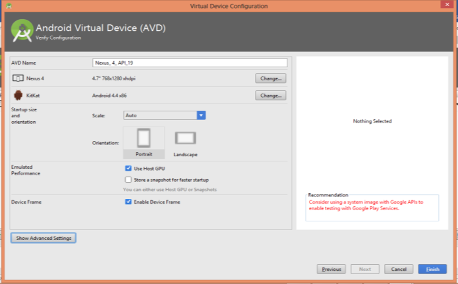Click the Scale combo box showing Auto
The width and height of the screenshot is (458, 284).
tap(165, 115)
